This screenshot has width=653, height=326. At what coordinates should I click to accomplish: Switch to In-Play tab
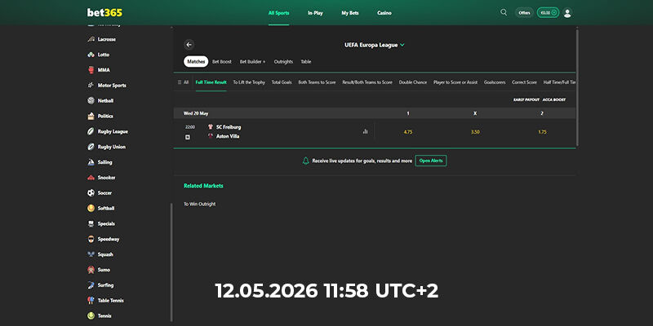(x=315, y=13)
